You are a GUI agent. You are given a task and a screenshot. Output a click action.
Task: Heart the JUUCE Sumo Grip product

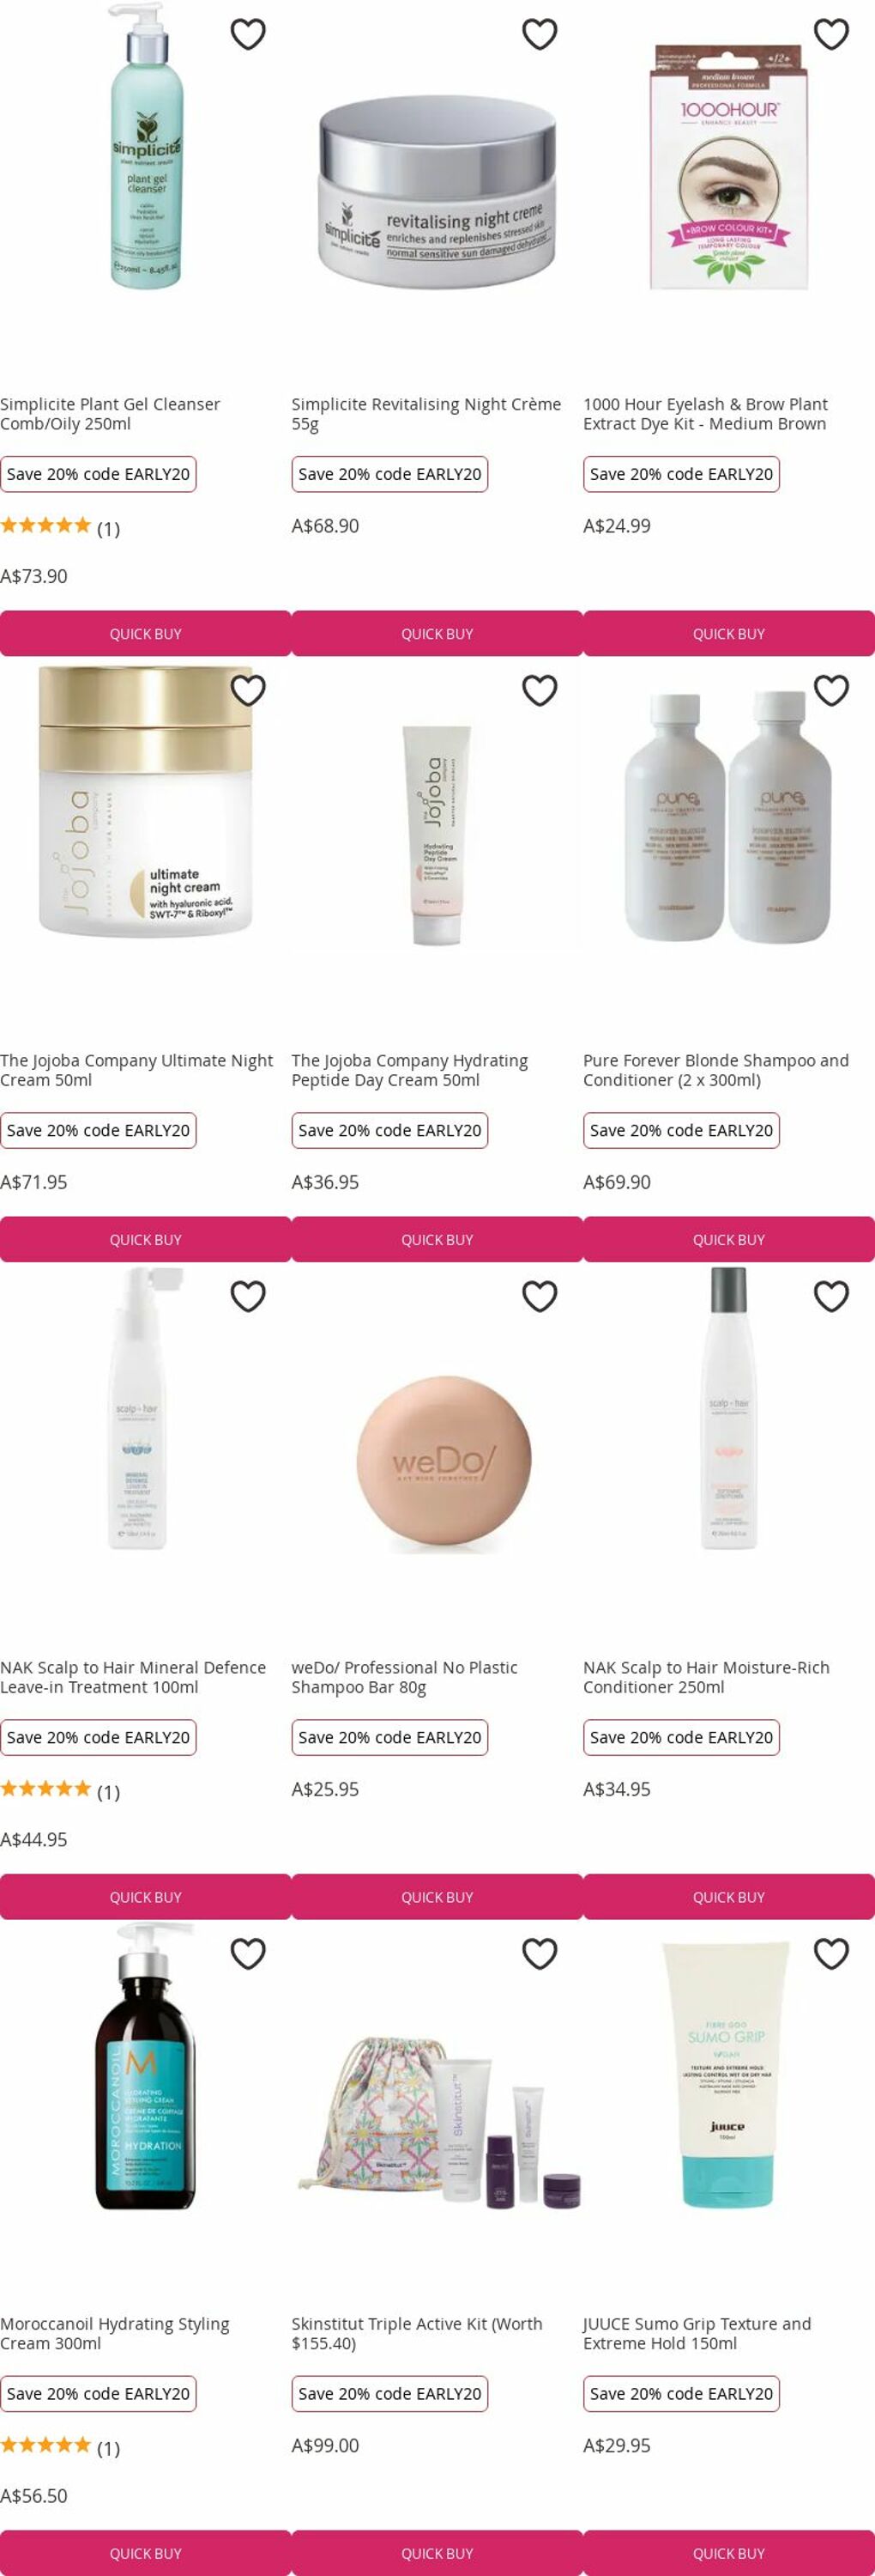tap(831, 1953)
